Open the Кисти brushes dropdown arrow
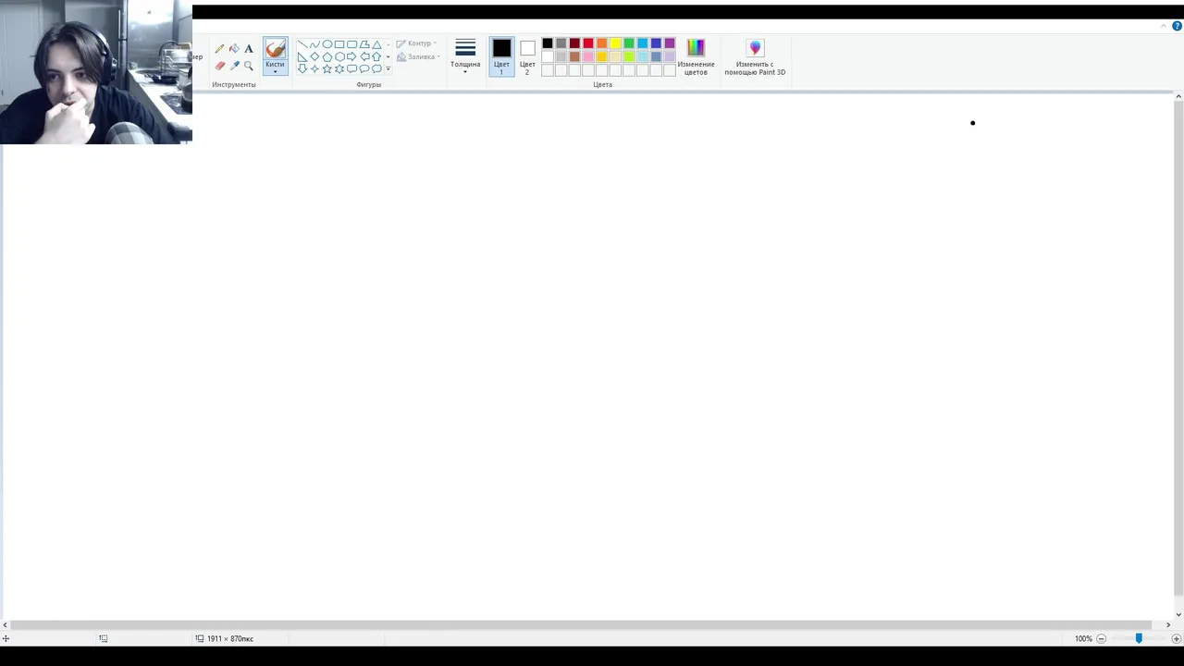 (276, 71)
